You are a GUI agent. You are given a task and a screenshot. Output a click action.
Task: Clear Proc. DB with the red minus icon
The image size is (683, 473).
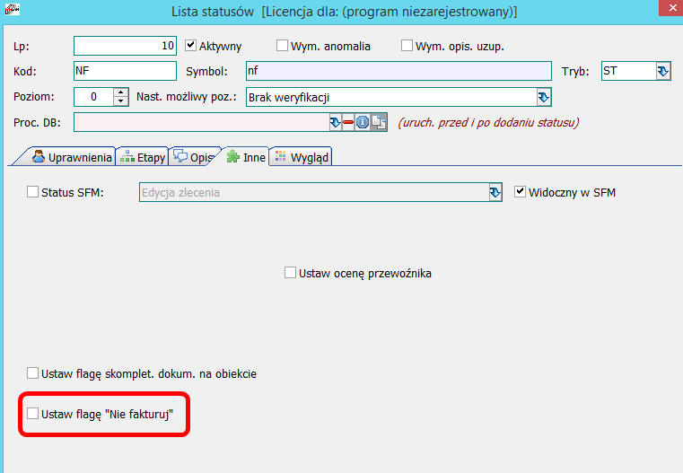348,122
